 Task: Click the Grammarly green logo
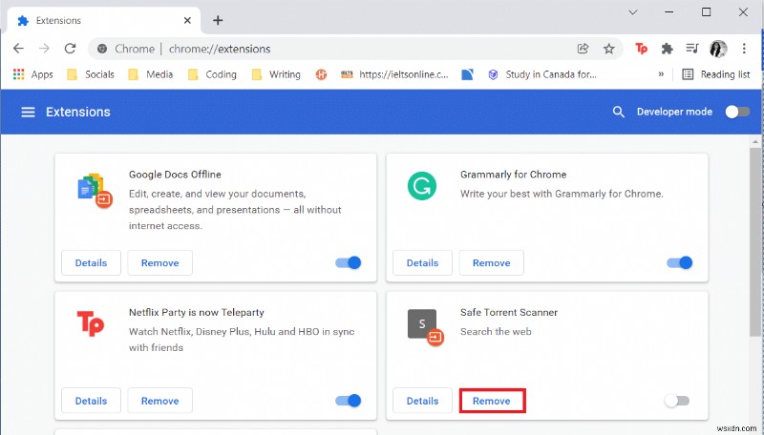(x=422, y=186)
